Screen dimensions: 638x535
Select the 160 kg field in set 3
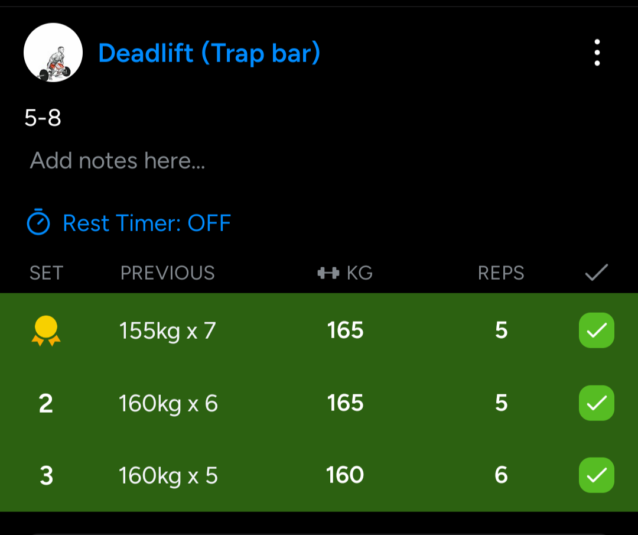[346, 475]
